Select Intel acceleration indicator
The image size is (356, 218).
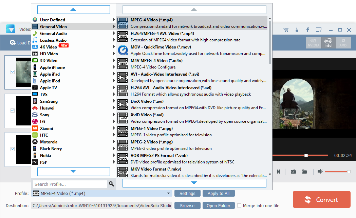pyautogui.click(x=328, y=43)
